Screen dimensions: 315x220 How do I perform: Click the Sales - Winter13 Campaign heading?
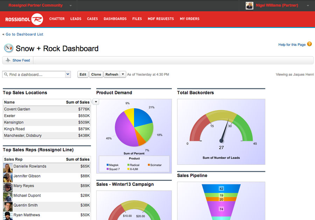pos(125,184)
